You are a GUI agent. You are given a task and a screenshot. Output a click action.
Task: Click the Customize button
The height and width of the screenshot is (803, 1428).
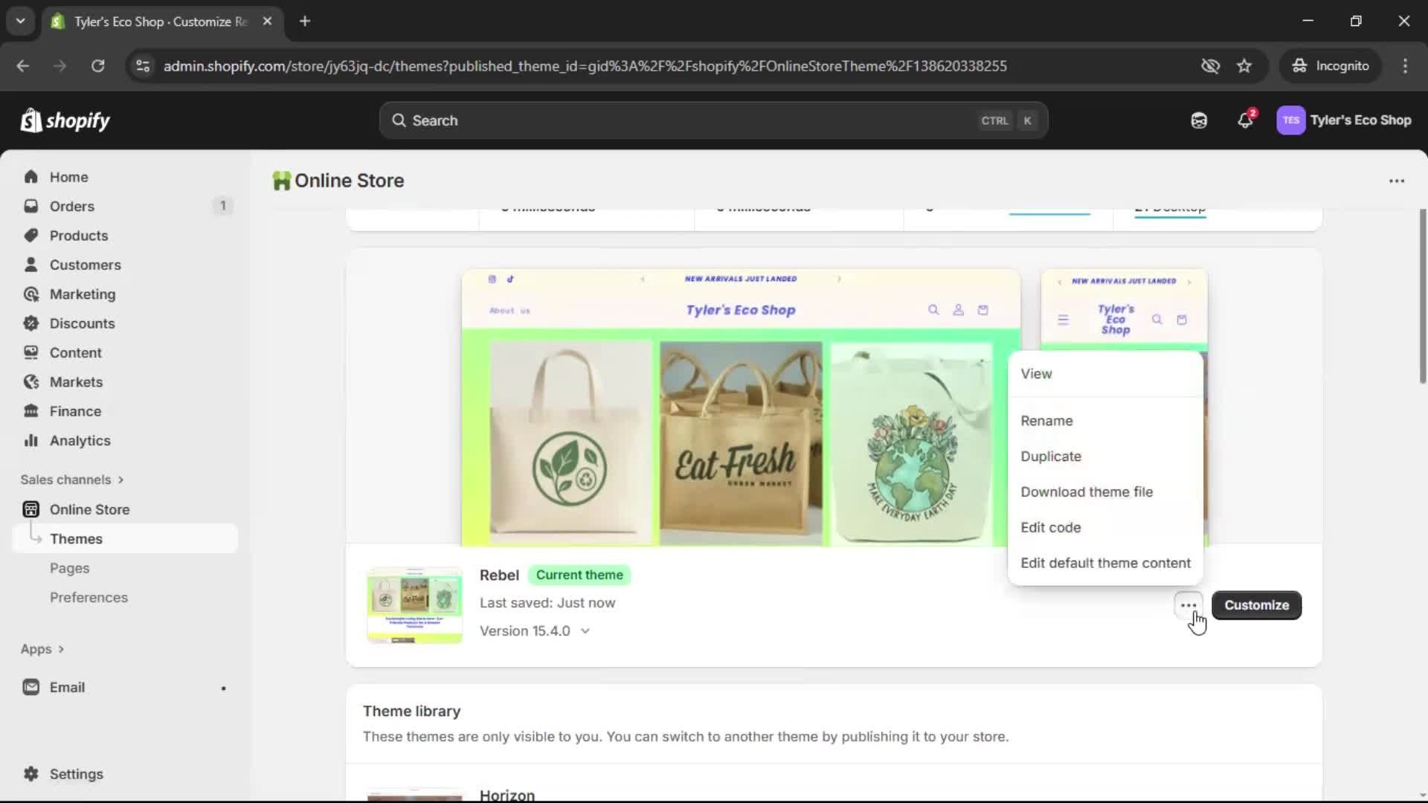click(x=1256, y=605)
